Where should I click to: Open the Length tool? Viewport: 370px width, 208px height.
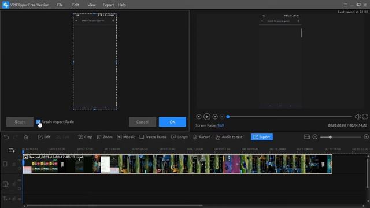point(180,137)
